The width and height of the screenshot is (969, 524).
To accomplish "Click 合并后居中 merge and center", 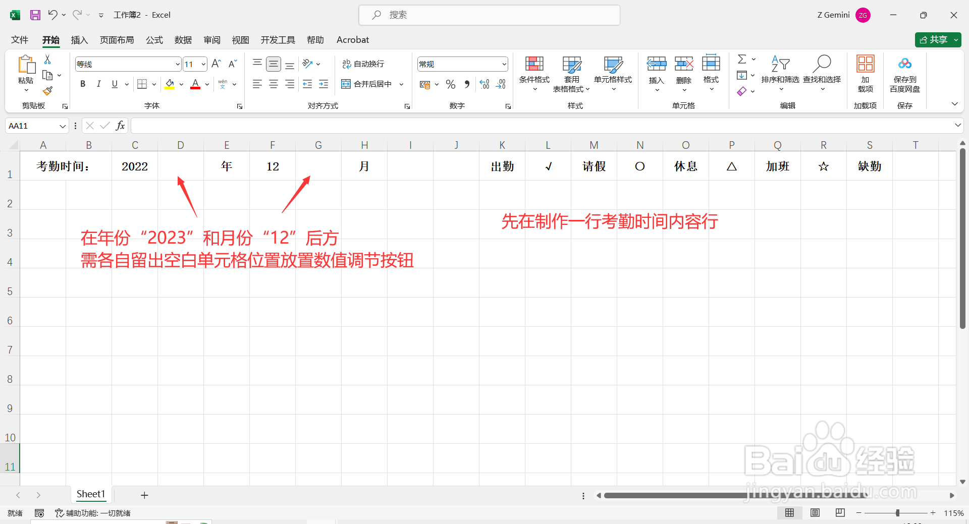I will (x=370, y=84).
